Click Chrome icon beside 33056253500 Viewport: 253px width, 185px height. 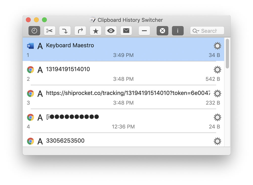tap(30, 141)
